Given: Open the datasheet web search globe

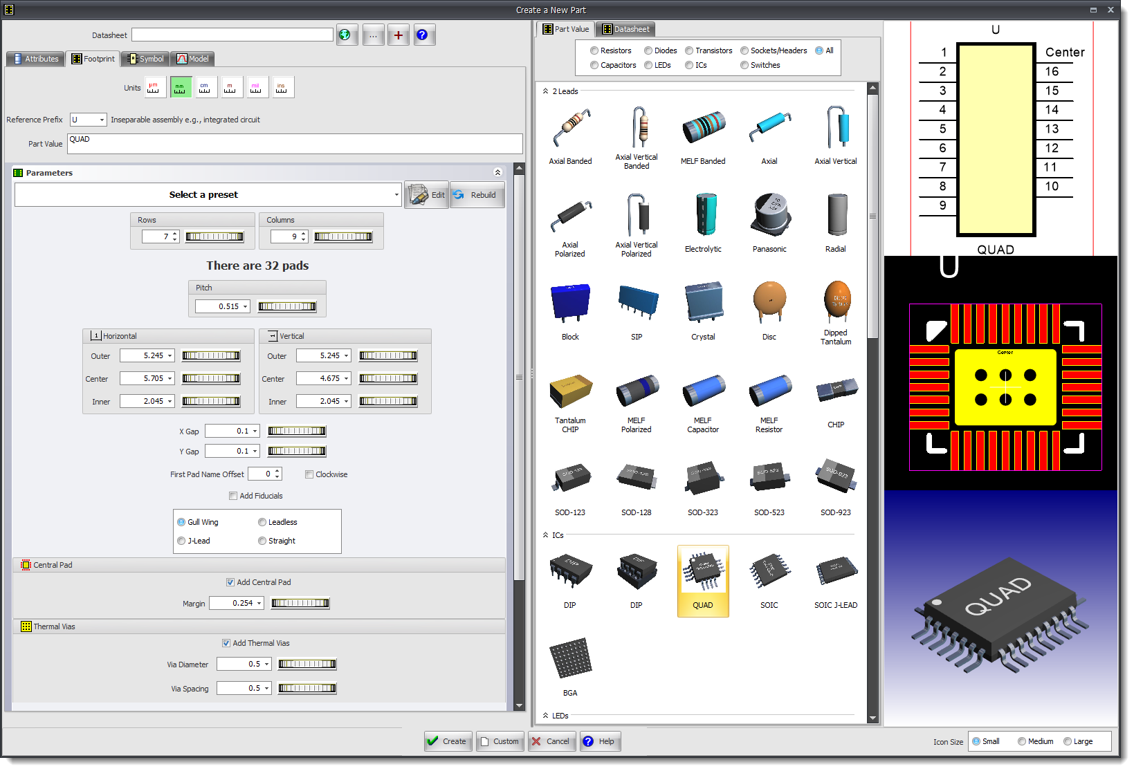Looking at the screenshot, I should (x=347, y=35).
